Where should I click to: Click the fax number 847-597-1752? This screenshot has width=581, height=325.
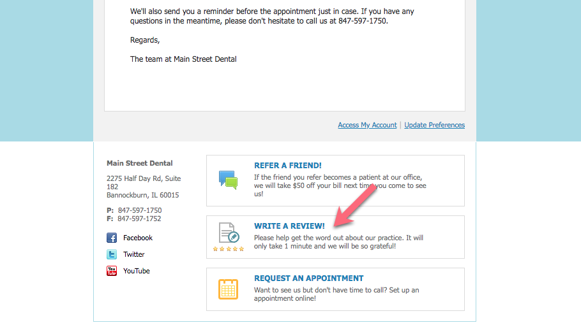point(139,219)
